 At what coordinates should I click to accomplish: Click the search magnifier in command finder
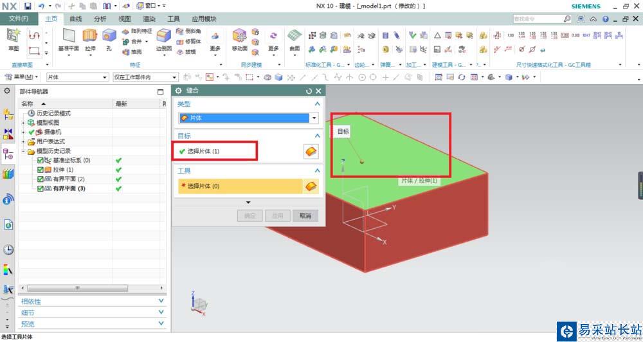566,19
